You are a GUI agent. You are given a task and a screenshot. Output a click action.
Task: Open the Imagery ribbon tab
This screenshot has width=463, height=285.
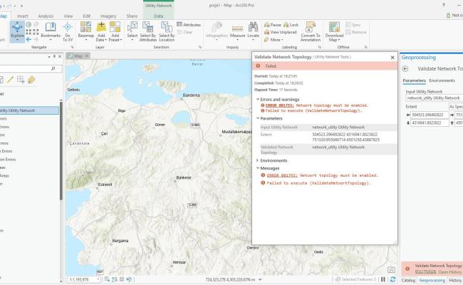(x=108, y=16)
